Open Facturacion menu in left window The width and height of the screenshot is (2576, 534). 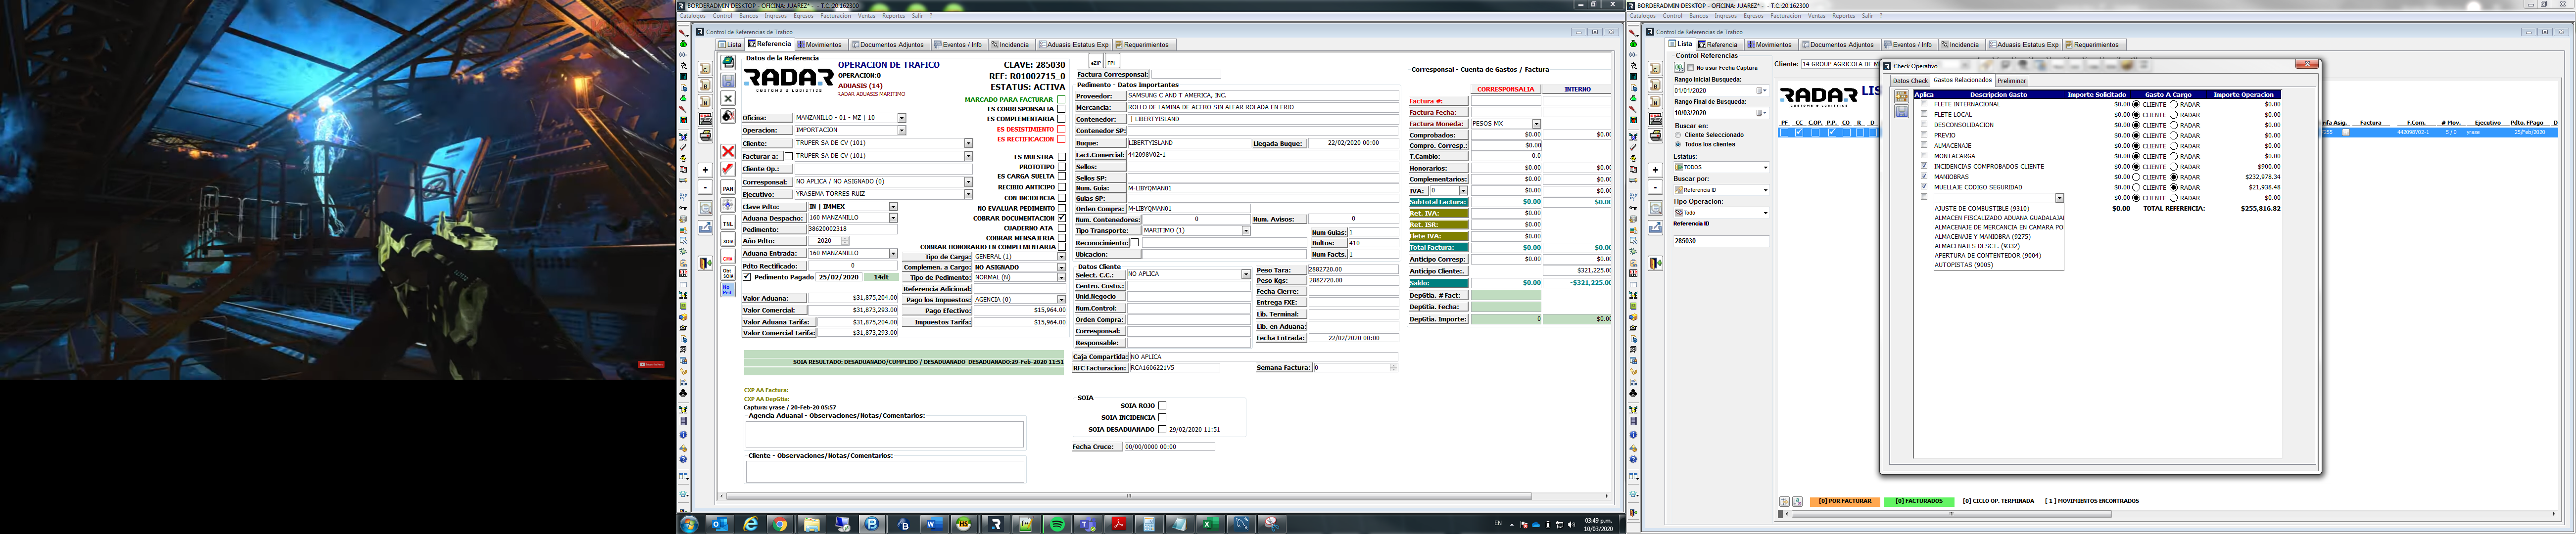coord(835,16)
